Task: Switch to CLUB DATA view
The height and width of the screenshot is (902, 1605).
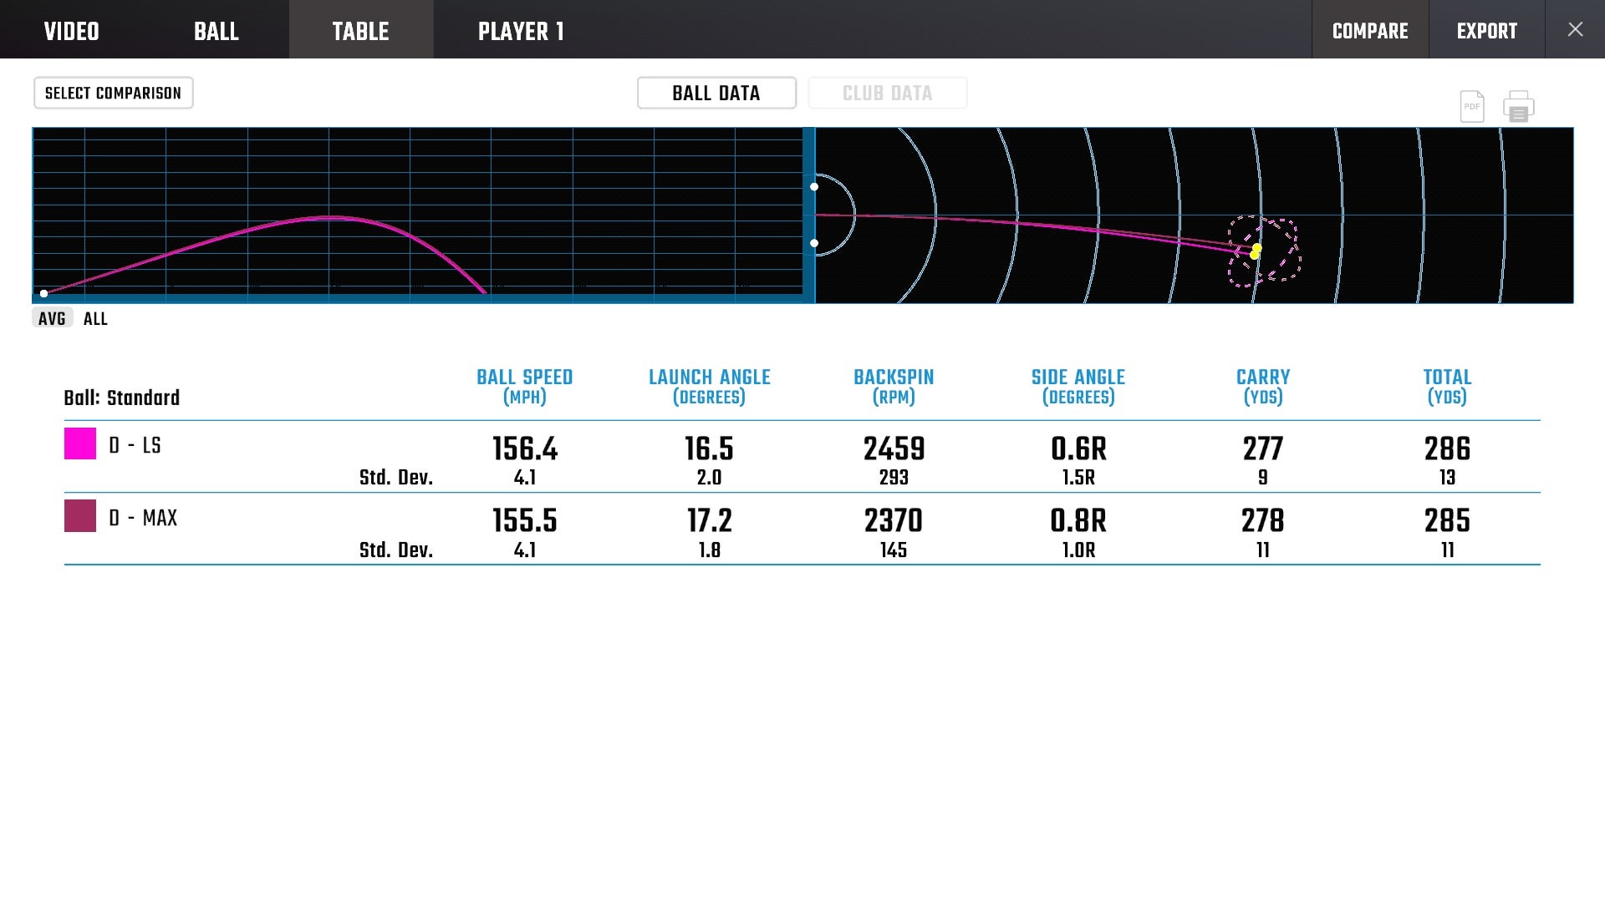Action: 888,93
